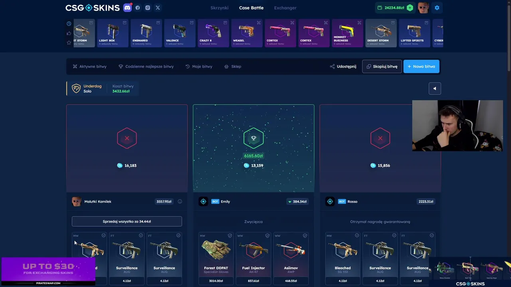Open settings gear in header
Screen dimensions: 511x287
tap(437, 8)
